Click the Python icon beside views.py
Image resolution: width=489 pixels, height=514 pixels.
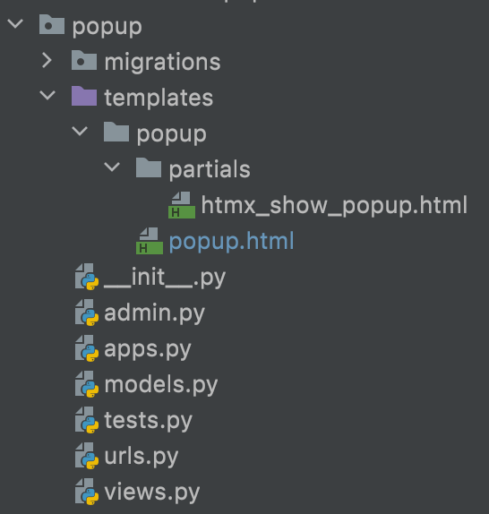click(x=87, y=492)
